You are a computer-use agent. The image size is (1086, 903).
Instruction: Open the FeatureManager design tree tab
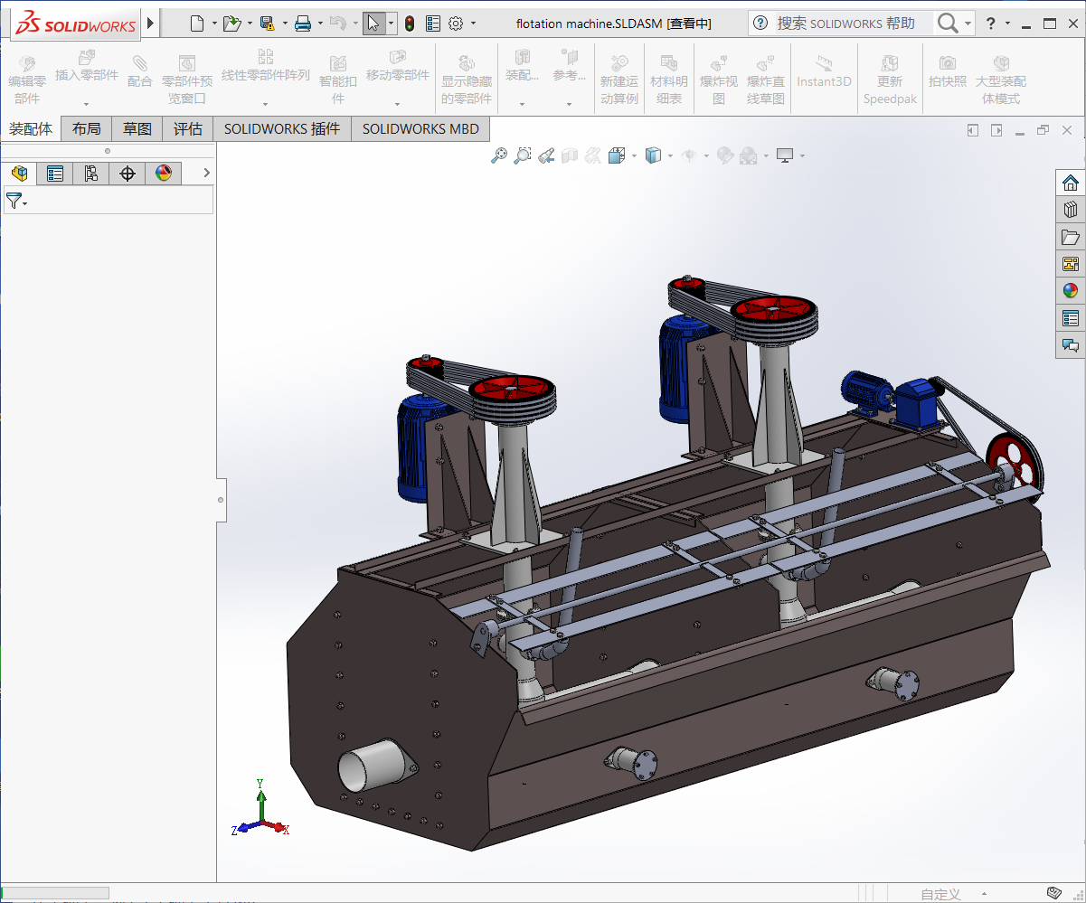click(19, 174)
